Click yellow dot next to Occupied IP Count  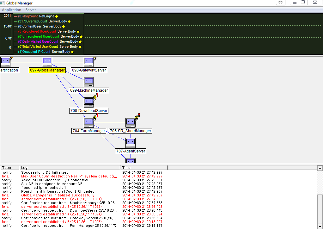pos(72,52)
